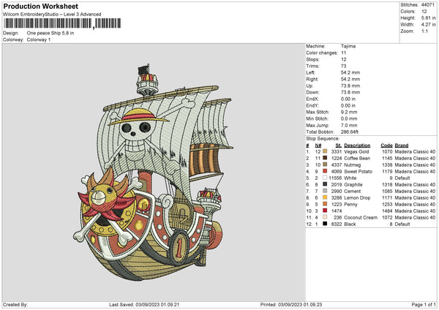Click the Max Stitch value '9.2 mm'
Viewport: 439px width, 310px height.
[x=349, y=112]
